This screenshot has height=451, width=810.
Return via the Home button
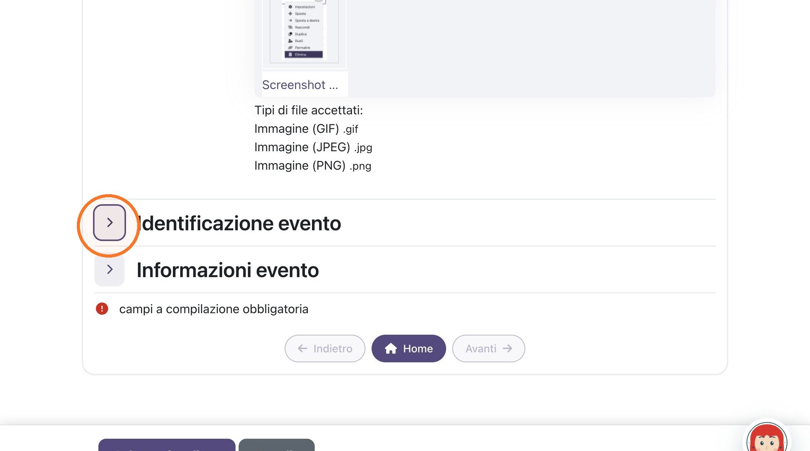pyautogui.click(x=408, y=349)
